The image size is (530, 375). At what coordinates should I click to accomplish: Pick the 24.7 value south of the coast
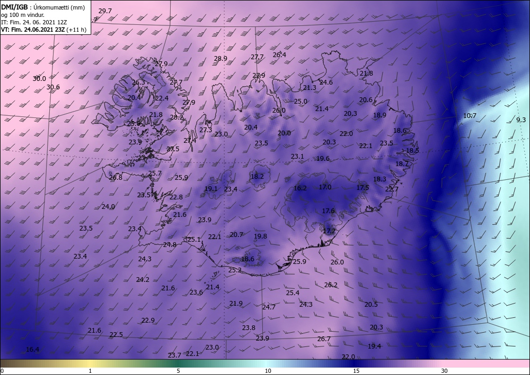[x=269, y=307]
